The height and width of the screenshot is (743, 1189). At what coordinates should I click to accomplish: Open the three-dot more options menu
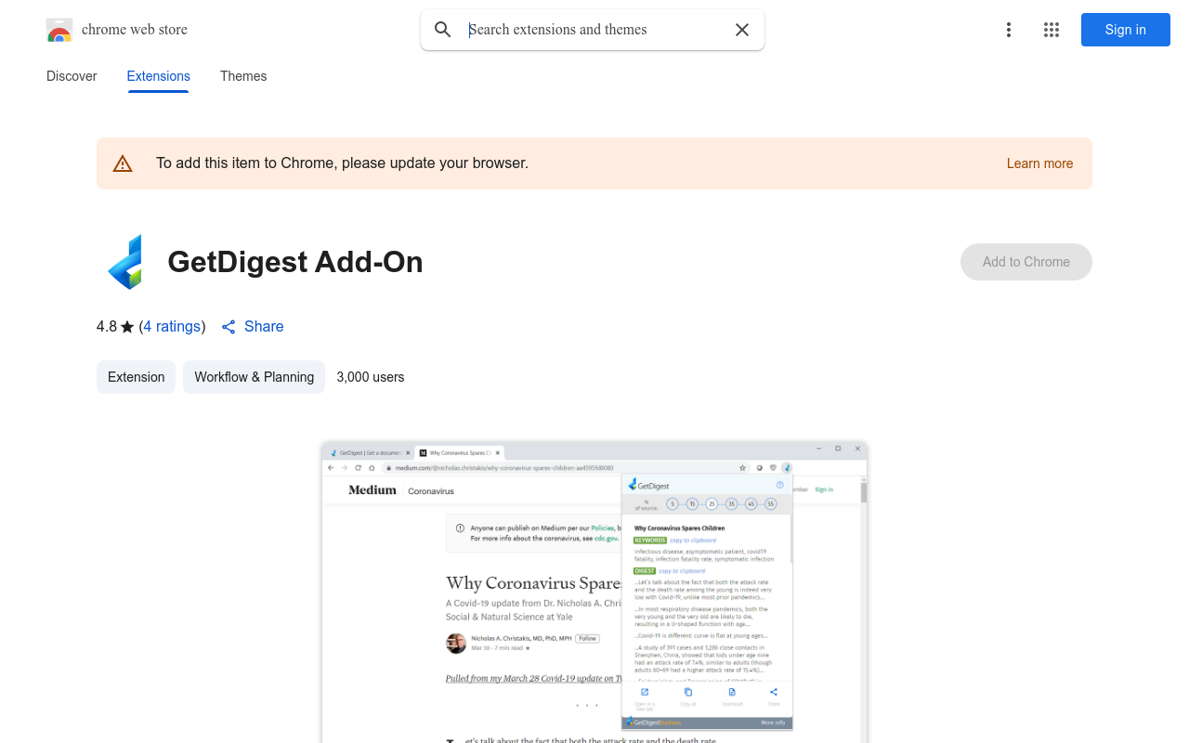(x=1009, y=30)
